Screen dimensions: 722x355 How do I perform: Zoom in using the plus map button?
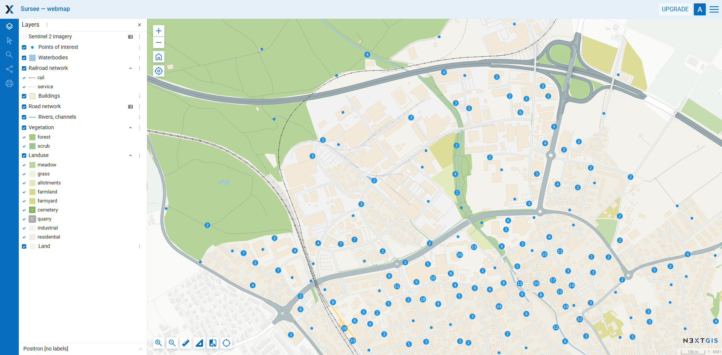tap(159, 31)
